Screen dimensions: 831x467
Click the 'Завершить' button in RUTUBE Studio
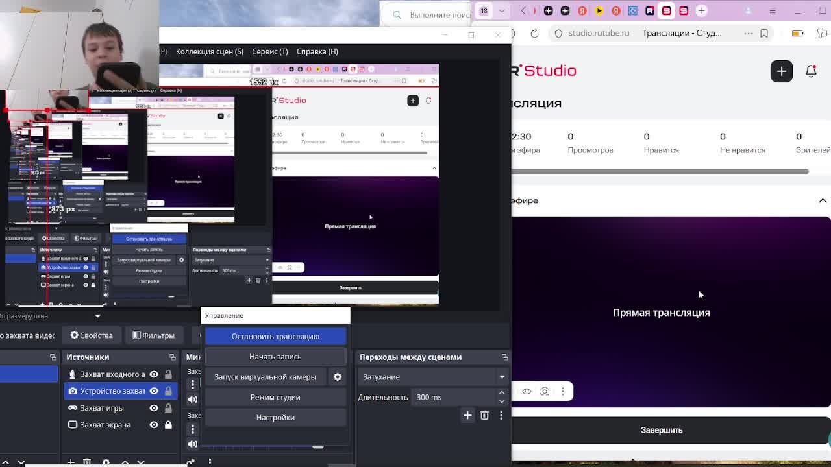click(662, 430)
